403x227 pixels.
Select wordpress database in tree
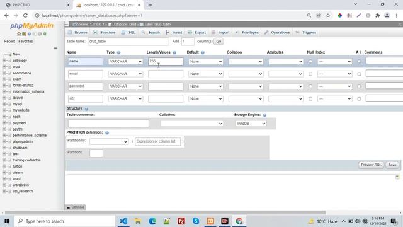[x=21, y=185]
